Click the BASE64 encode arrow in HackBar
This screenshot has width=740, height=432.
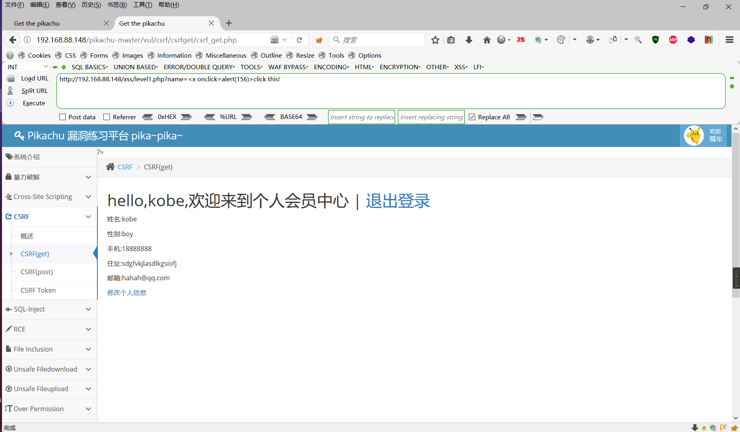[312, 117]
